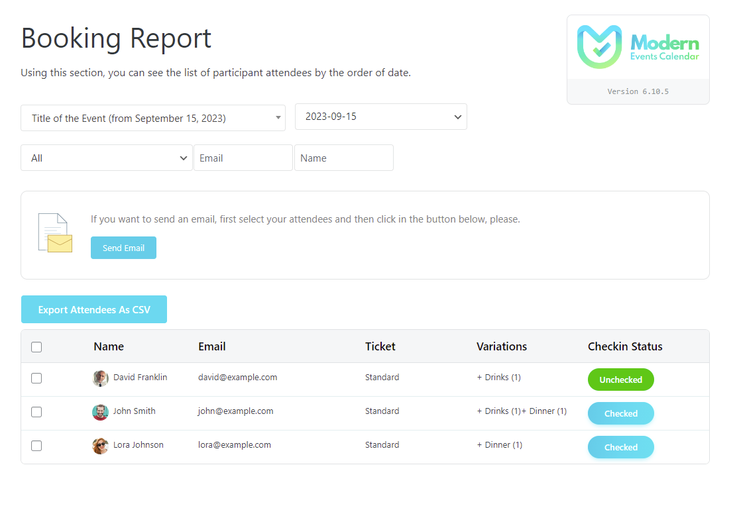This screenshot has width=739, height=510.
Task: Focus the Email filter field
Action: [x=243, y=158]
